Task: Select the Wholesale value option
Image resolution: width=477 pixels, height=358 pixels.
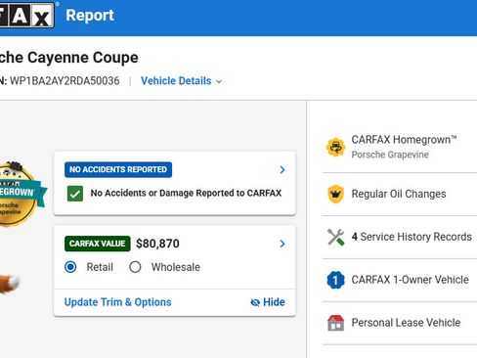Action: (135, 267)
